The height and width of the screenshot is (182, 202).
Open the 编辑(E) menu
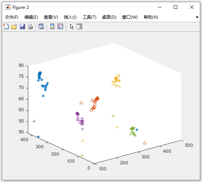click(x=31, y=17)
